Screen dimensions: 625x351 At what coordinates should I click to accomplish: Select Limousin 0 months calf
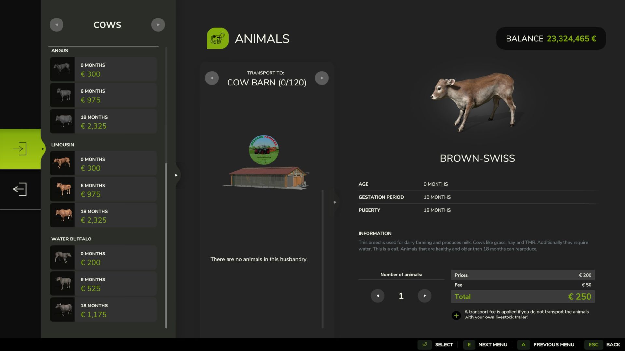coord(104,163)
